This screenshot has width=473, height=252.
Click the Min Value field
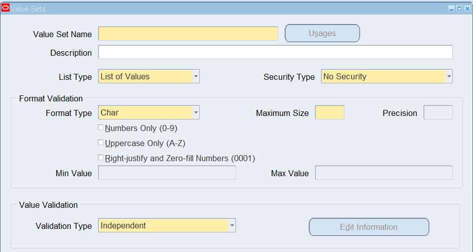(167, 173)
